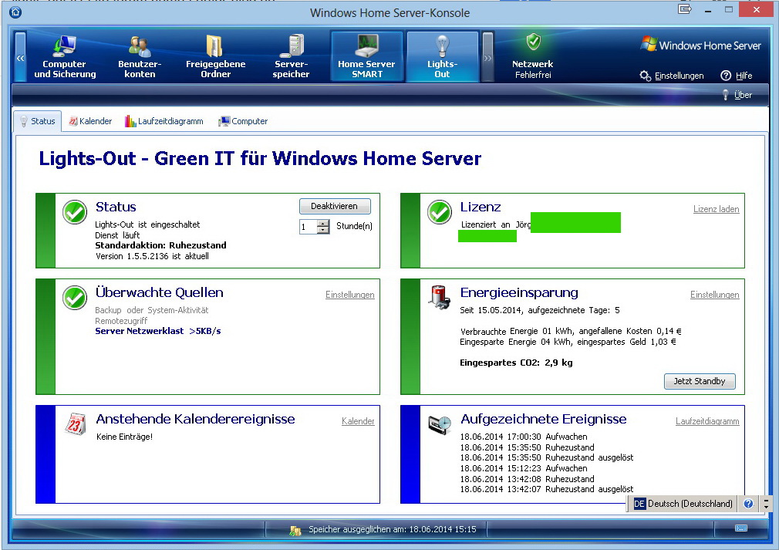Go to Freigegebene Ordner
Screen dimensions: 779x550
(216, 56)
